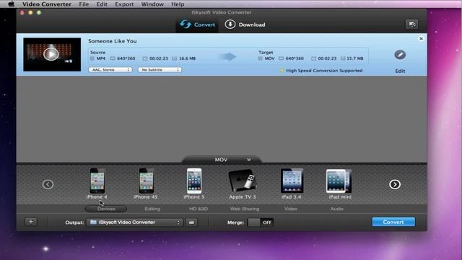Select the Devices category tab
Image resolution: width=462 pixels, height=260 pixels.
tap(106, 209)
